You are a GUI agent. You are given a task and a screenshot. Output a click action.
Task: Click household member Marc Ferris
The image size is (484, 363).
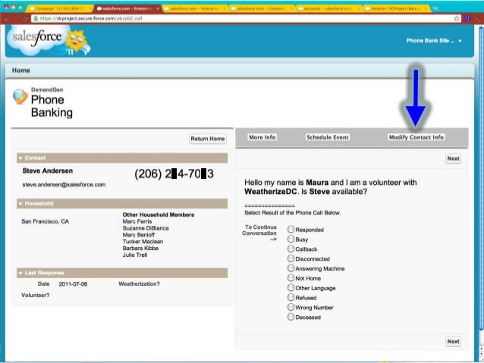[x=137, y=221]
